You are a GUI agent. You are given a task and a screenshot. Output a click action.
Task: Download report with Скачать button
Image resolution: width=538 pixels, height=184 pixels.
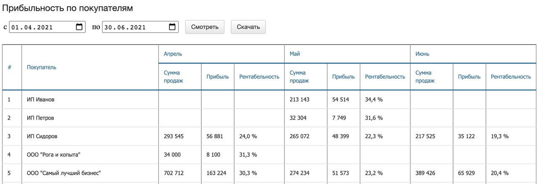point(248,27)
